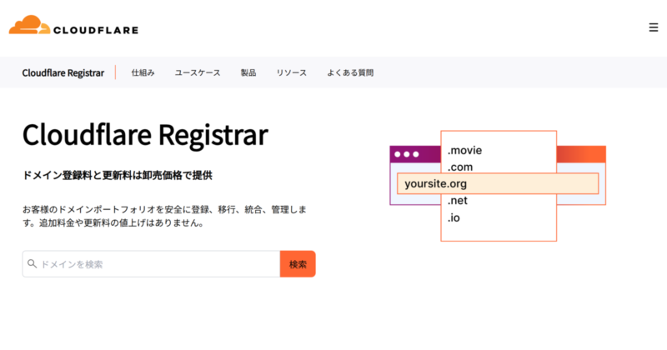The width and height of the screenshot is (667, 350).
Task: Select .movie in the domain illustration
Action: [x=464, y=151]
